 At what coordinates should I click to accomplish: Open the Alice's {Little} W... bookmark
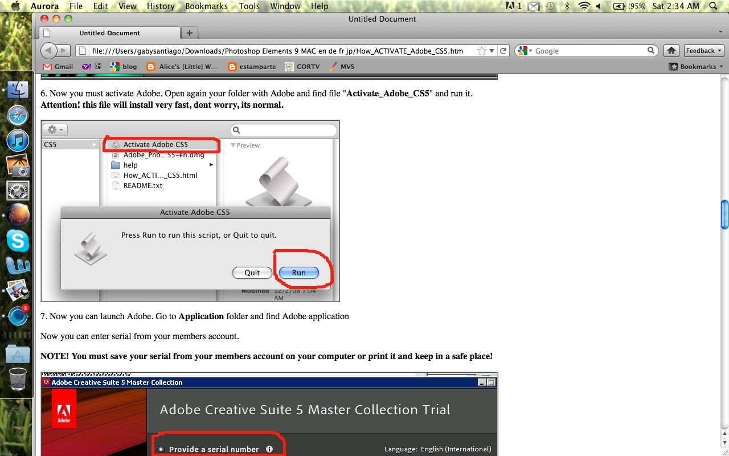[x=182, y=67]
